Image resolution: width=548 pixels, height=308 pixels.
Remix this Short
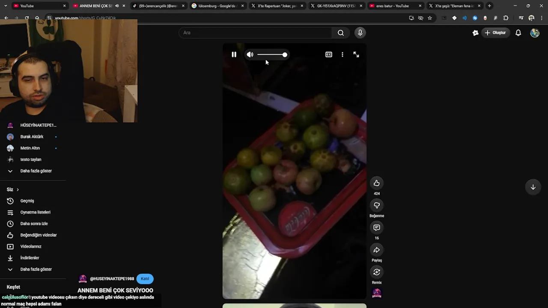(377, 272)
